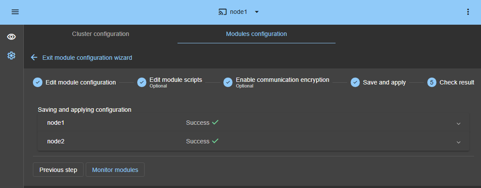Click the back arrow to exit wizard
This screenshot has height=188, width=481.
[34, 58]
